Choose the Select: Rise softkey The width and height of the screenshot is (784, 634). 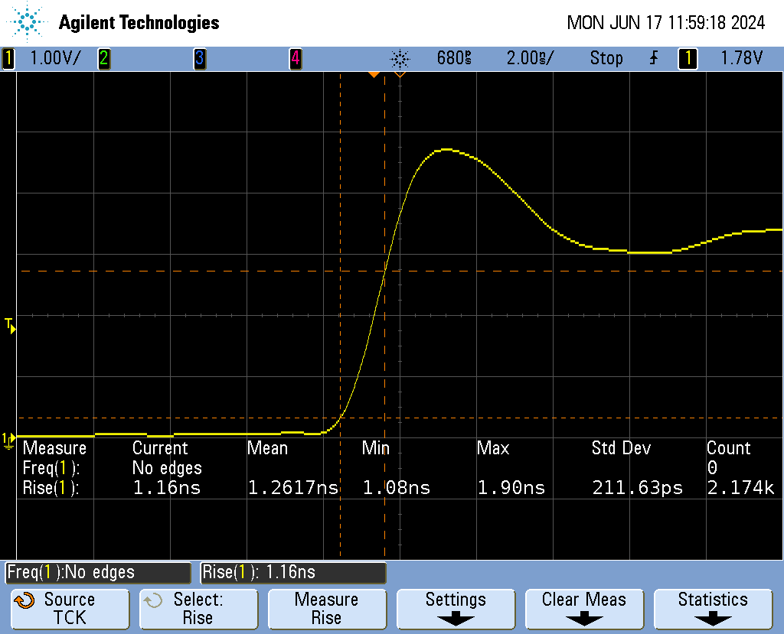tap(198, 609)
